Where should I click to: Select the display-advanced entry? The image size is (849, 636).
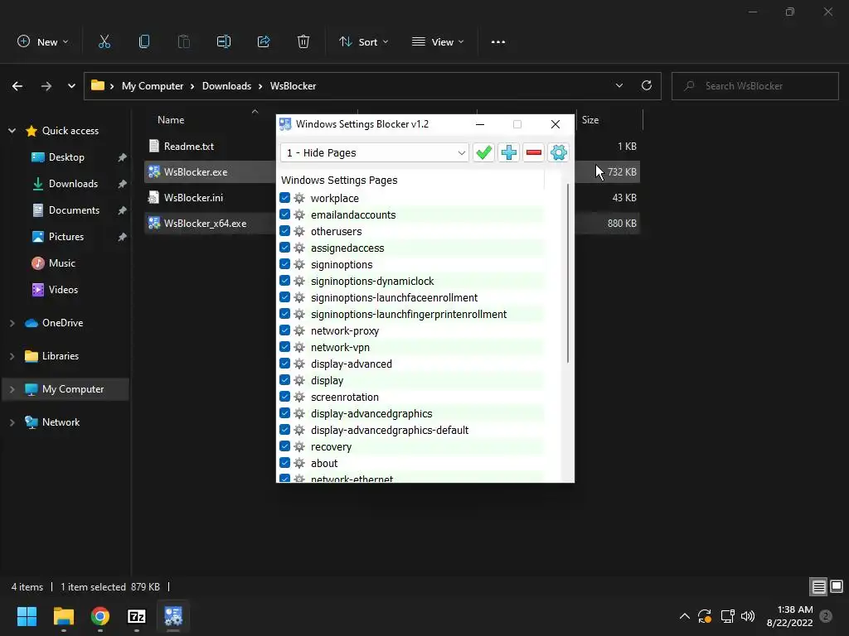click(x=352, y=364)
